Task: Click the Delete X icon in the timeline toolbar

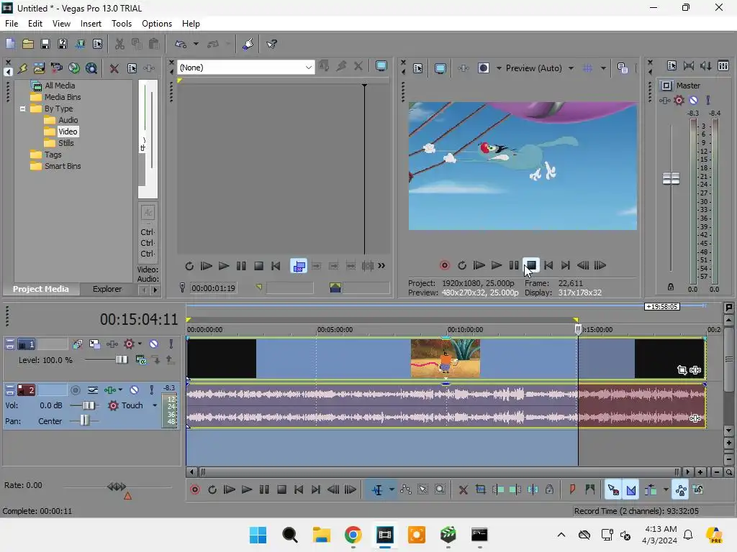Action: point(463,490)
